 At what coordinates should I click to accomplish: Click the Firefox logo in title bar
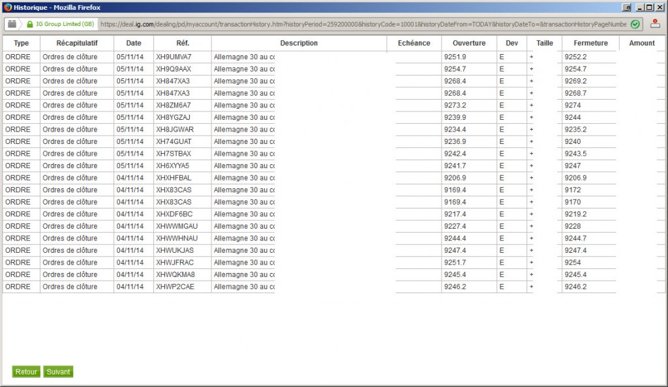tap(8, 7)
